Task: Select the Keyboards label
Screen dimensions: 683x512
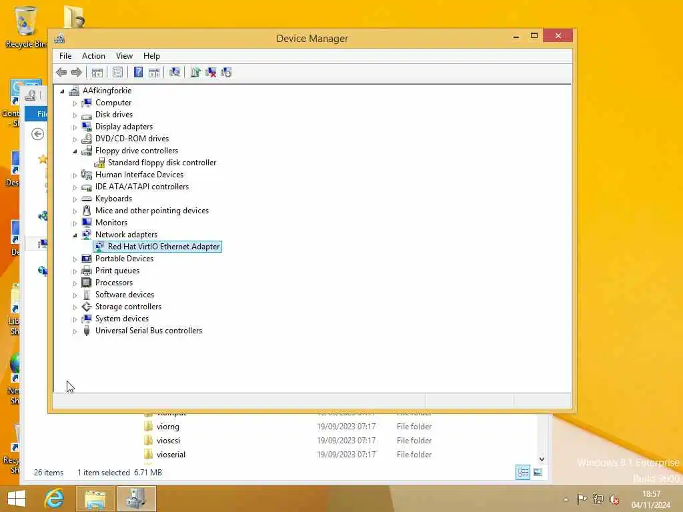Action: pos(113,199)
